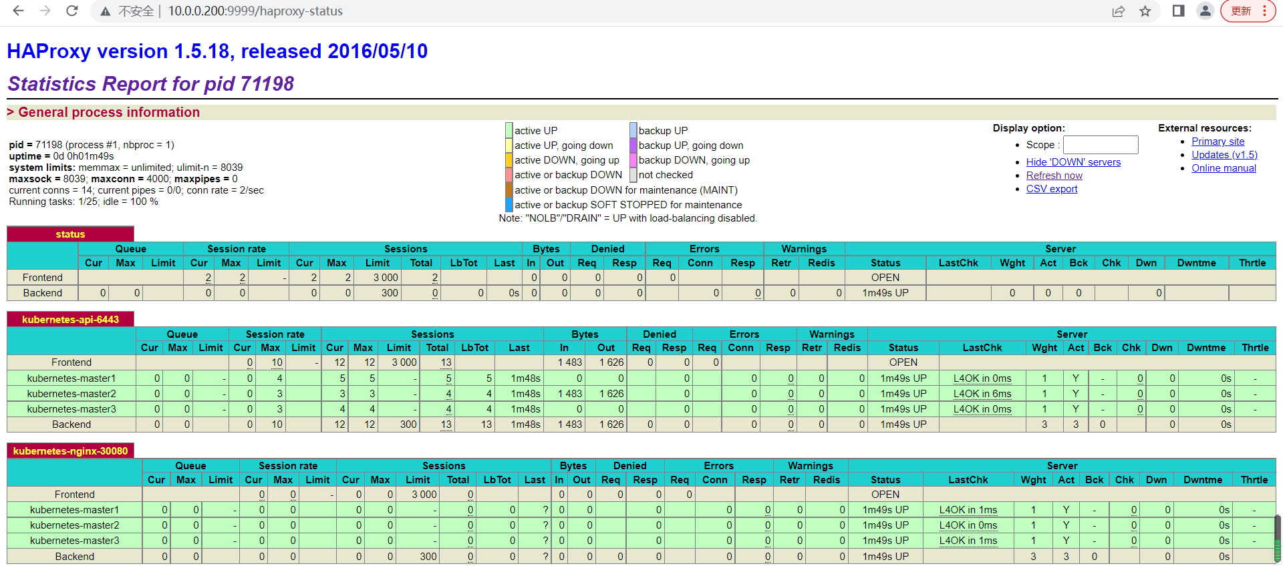Screen dimensions: 1283x566
Task: Click into the Scope text field
Action: tap(1101, 145)
